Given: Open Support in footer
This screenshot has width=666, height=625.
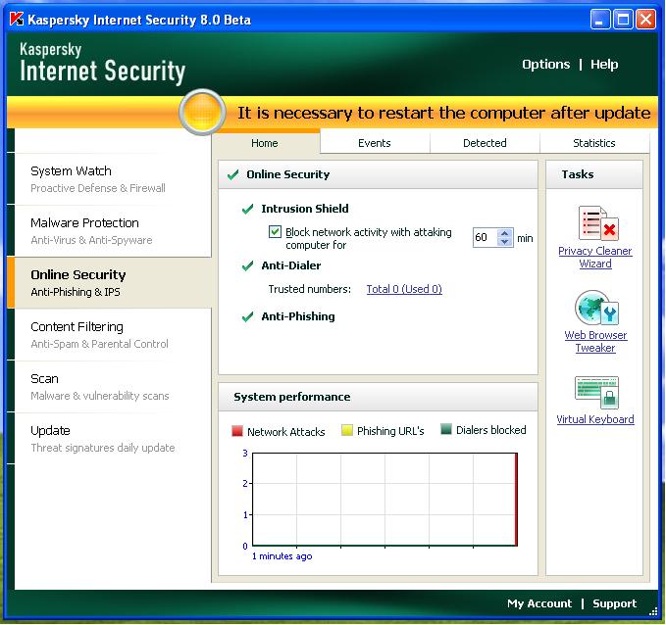Looking at the screenshot, I should tap(614, 603).
